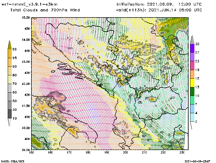This screenshot has width=216, height=163.
Task: Click the 44.5N latitude label
Action: pyautogui.click(x=26, y=40)
